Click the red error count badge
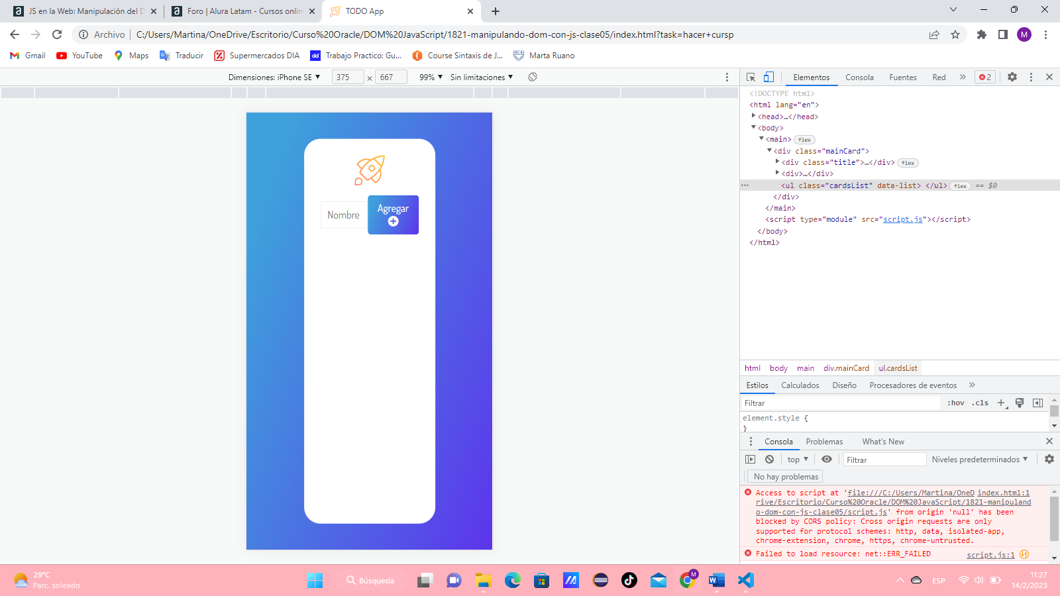1060x596 pixels. pos(985,77)
